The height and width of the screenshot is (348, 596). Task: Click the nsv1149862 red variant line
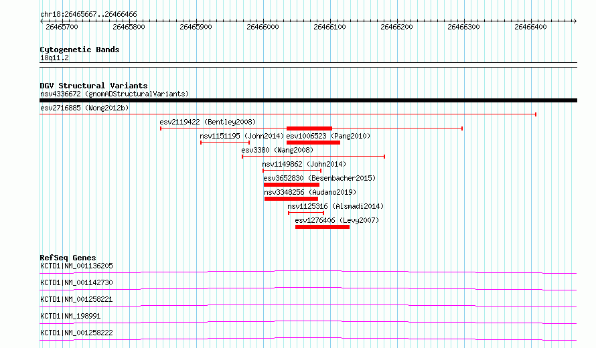coord(292,171)
